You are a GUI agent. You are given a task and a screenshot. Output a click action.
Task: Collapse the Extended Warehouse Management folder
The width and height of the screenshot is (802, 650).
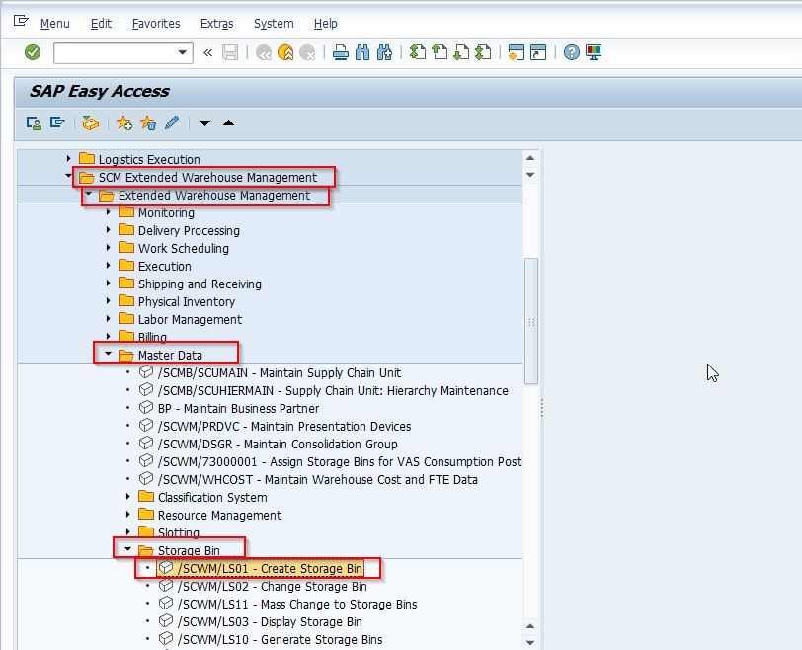click(89, 195)
